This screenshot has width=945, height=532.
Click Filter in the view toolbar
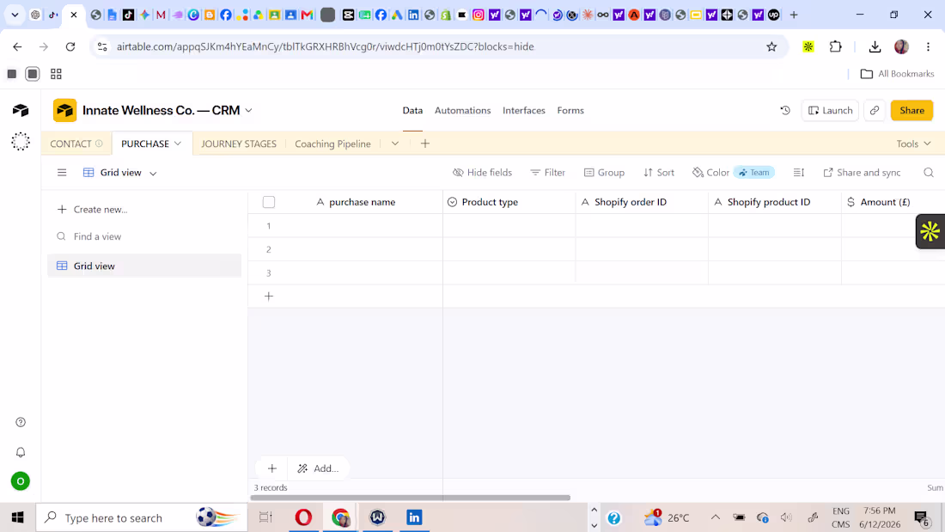coord(548,173)
